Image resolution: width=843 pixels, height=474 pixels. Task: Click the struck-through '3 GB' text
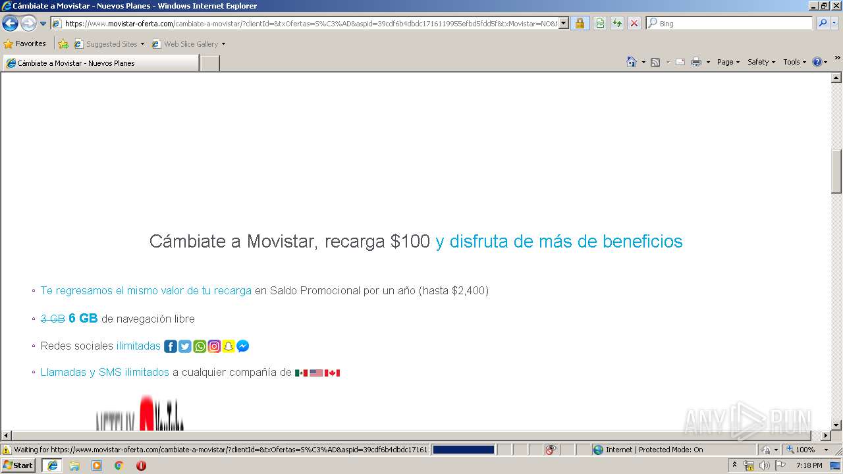point(53,319)
